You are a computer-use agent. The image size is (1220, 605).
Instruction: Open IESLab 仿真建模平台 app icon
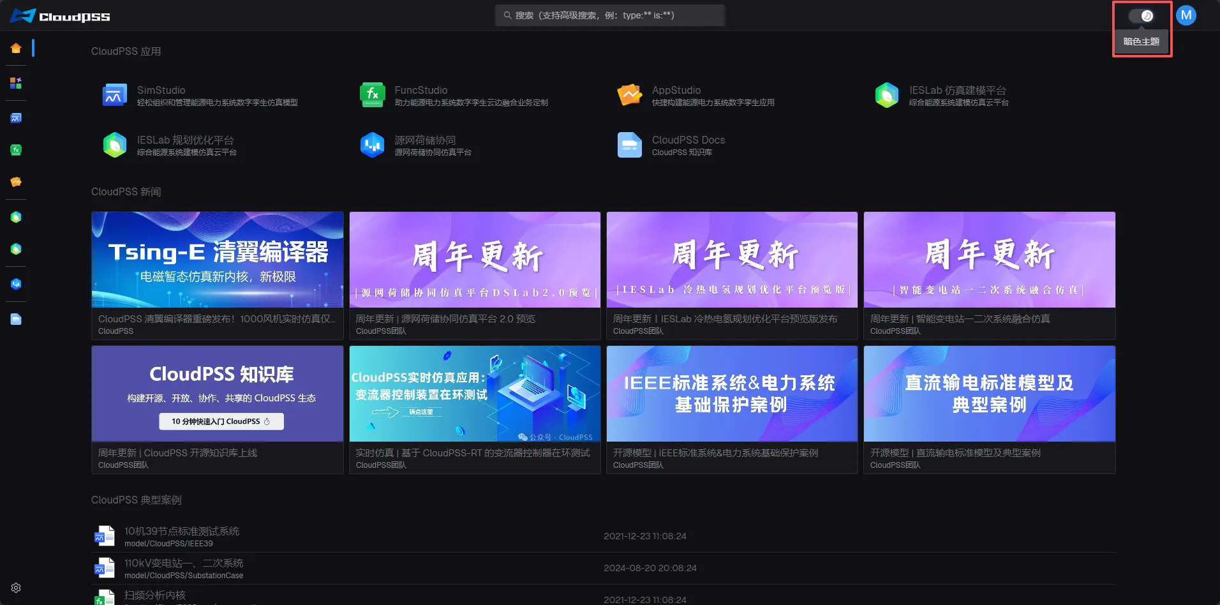pyautogui.click(x=887, y=95)
